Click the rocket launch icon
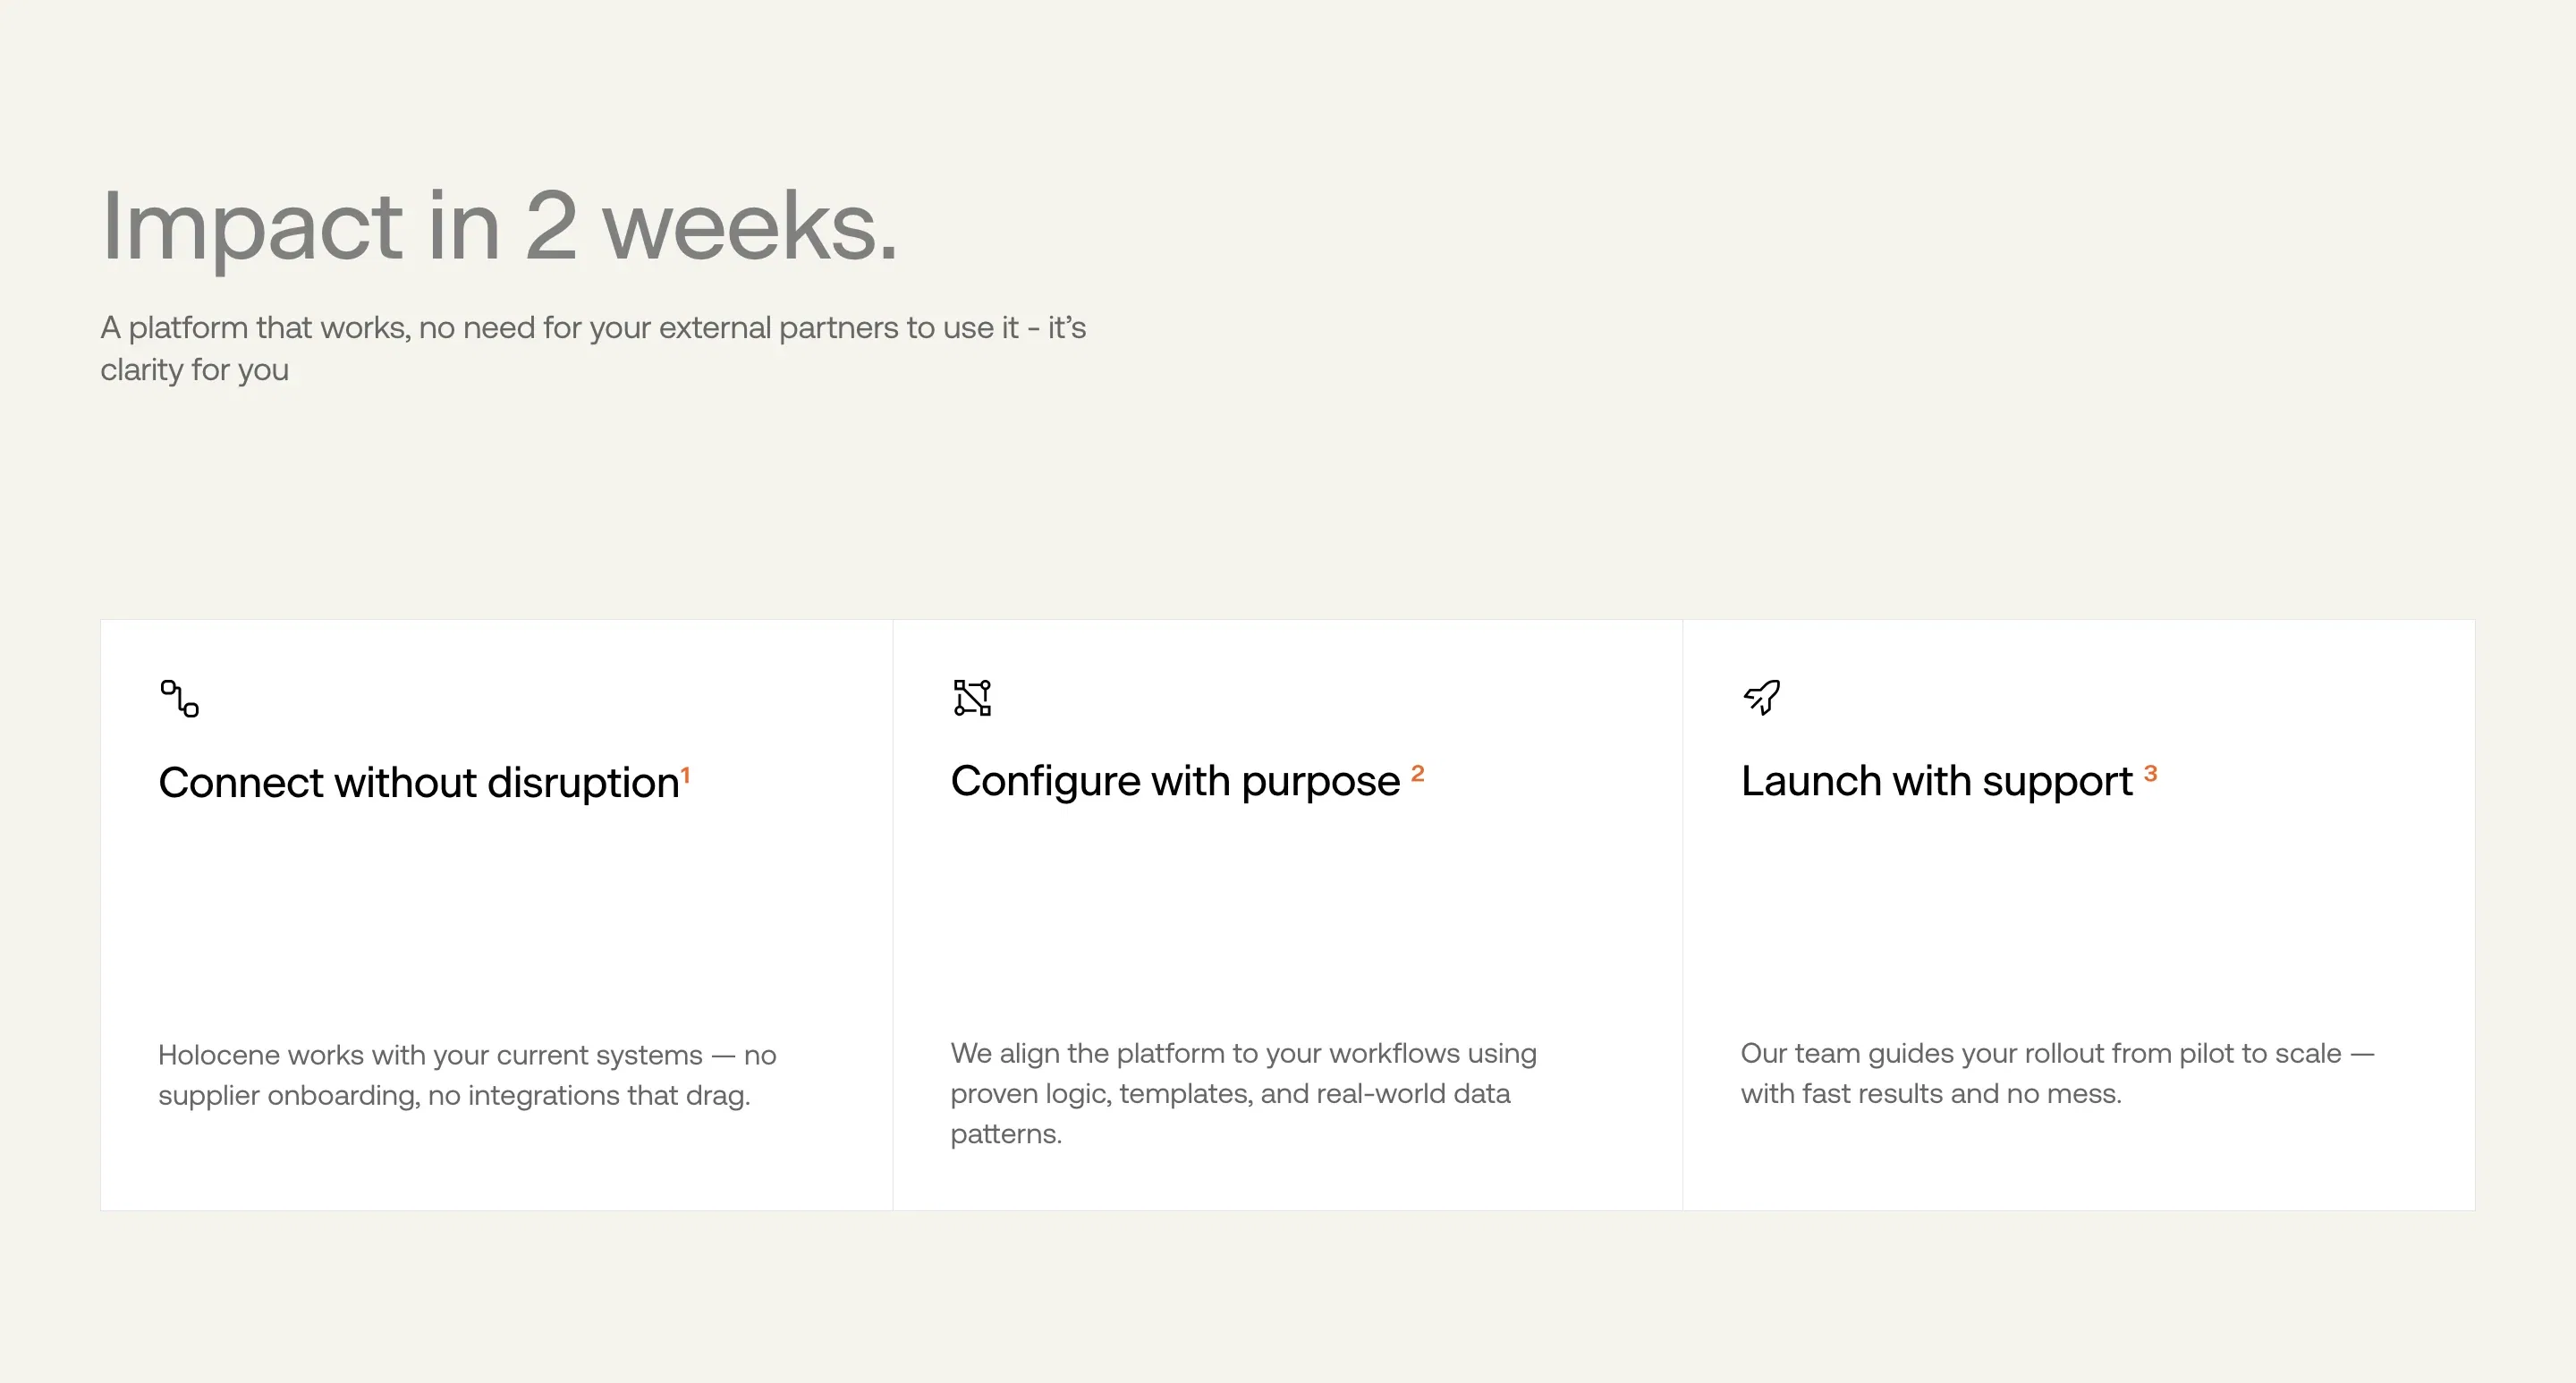 point(1762,697)
